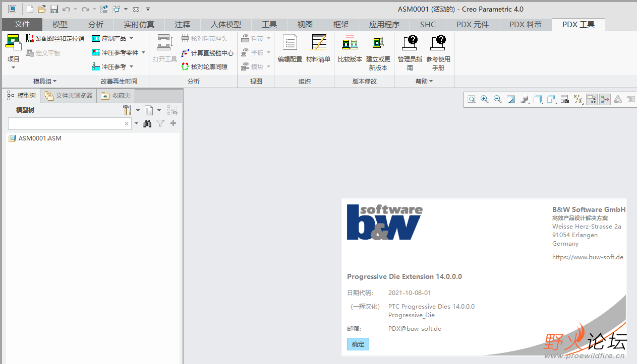
Task: Click 核对轮廓间隙 tool
Action: click(x=204, y=66)
